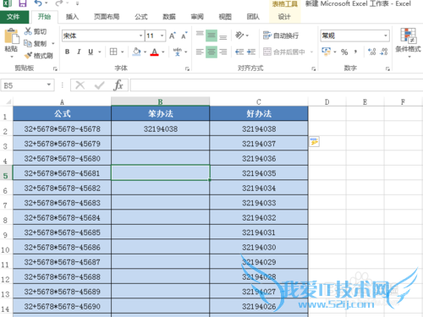Click the Borders icon

(x=113, y=52)
